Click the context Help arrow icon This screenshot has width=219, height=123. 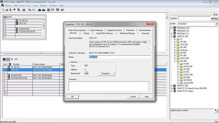tap(62, 10)
